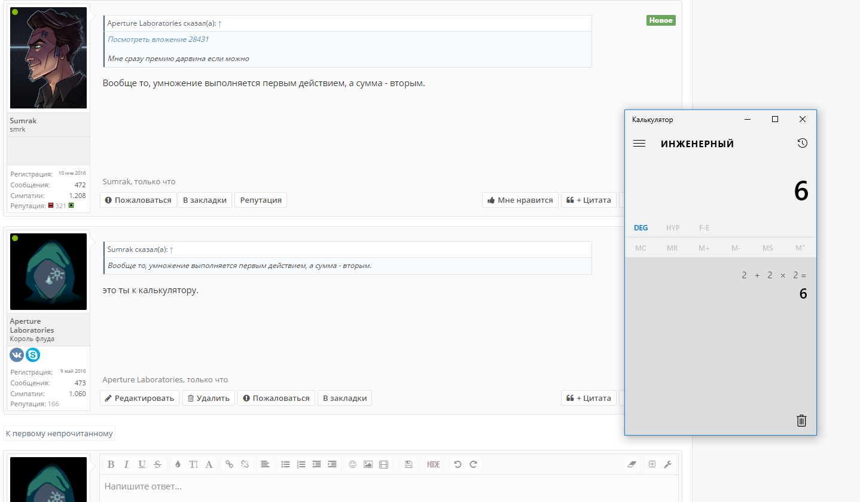Click В закладки under Sumrak's post
The width and height of the screenshot is (860, 502).
tap(205, 200)
